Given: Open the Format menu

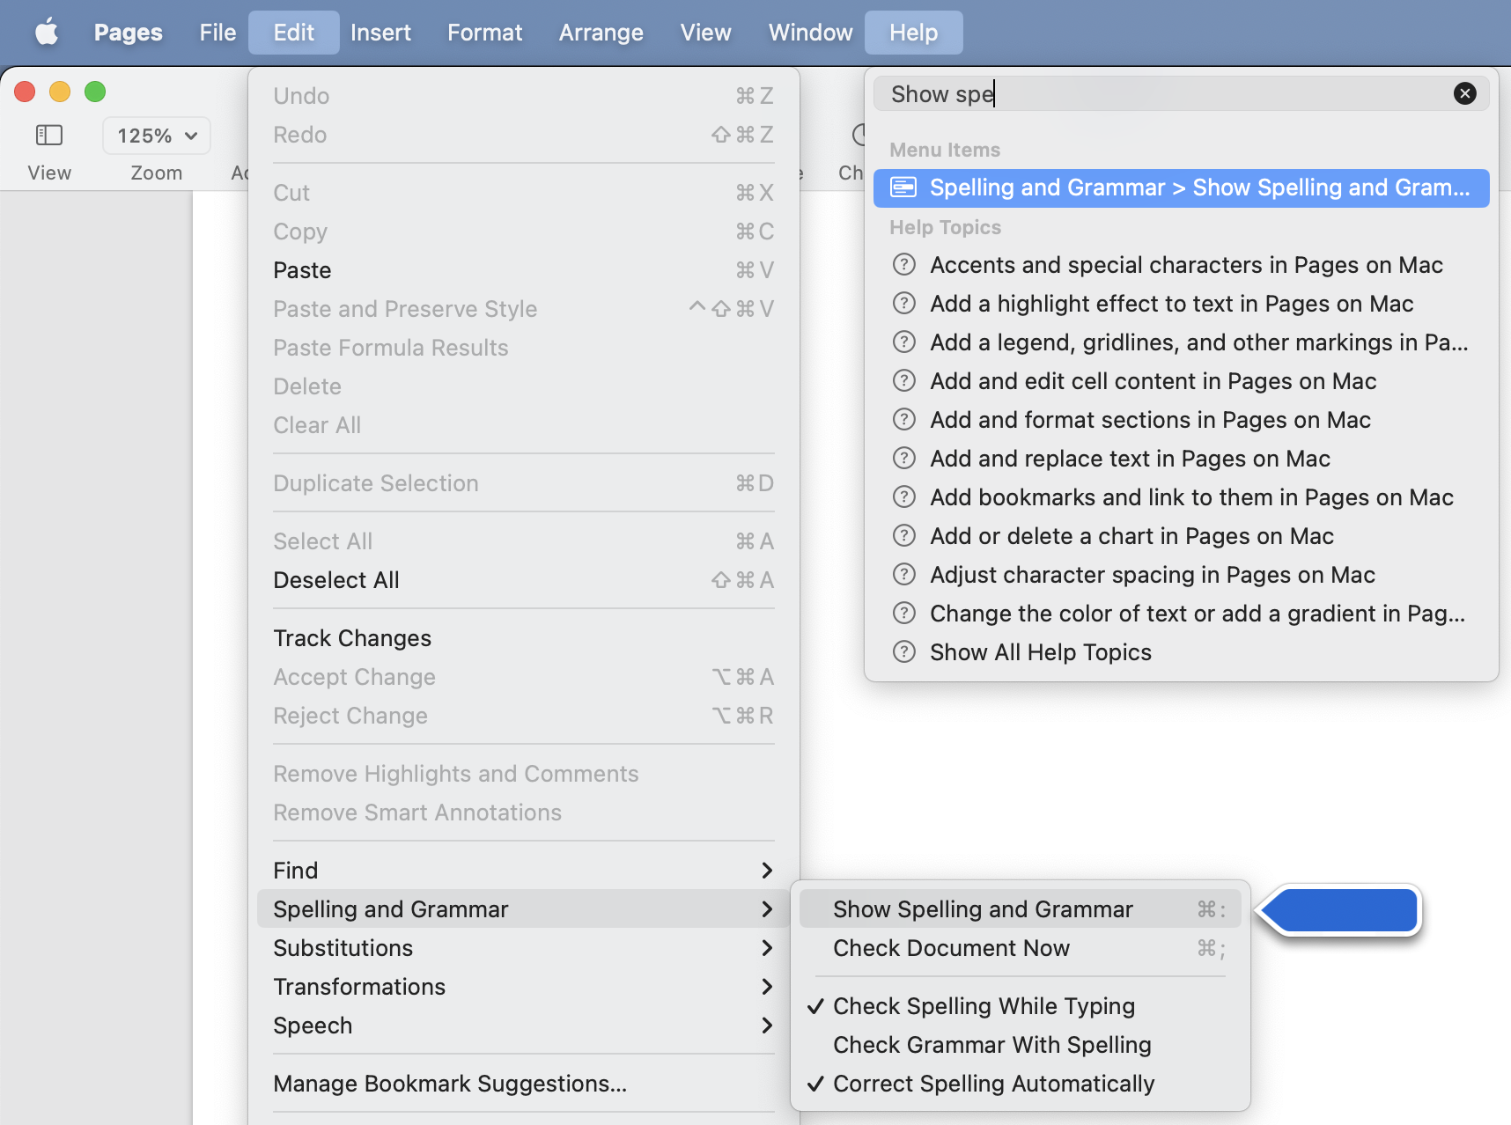Looking at the screenshot, I should tap(484, 33).
